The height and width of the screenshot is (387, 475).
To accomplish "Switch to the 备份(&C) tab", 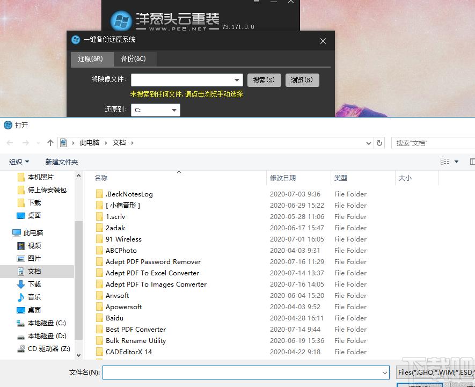I will pyautogui.click(x=133, y=59).
